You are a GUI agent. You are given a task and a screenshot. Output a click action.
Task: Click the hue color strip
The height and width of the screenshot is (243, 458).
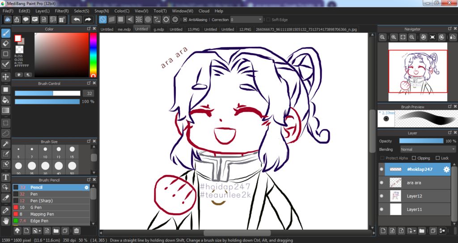93,55
